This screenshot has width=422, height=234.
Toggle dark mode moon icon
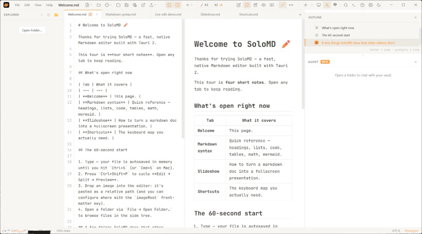tap(379, 5)
